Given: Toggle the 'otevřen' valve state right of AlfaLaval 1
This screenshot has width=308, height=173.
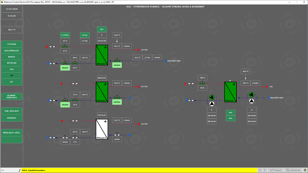Looking at the screenshot, I should (x=117, y=65).
